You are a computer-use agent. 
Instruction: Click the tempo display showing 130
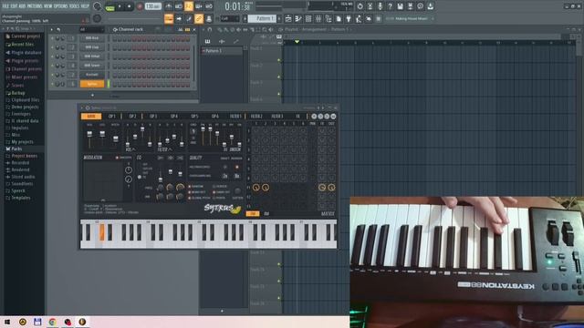(152, 6)
